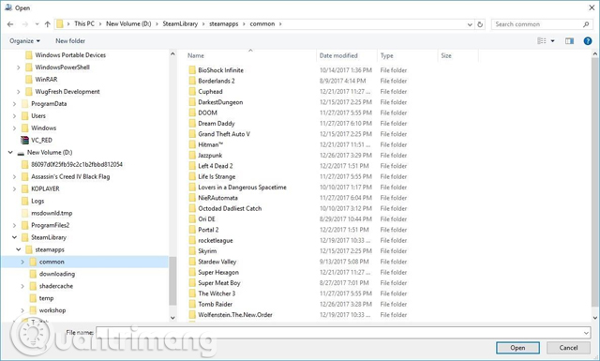Click the VC_RED archive icon in tree
Screen dimensions: 600x361
coord(25,140)
